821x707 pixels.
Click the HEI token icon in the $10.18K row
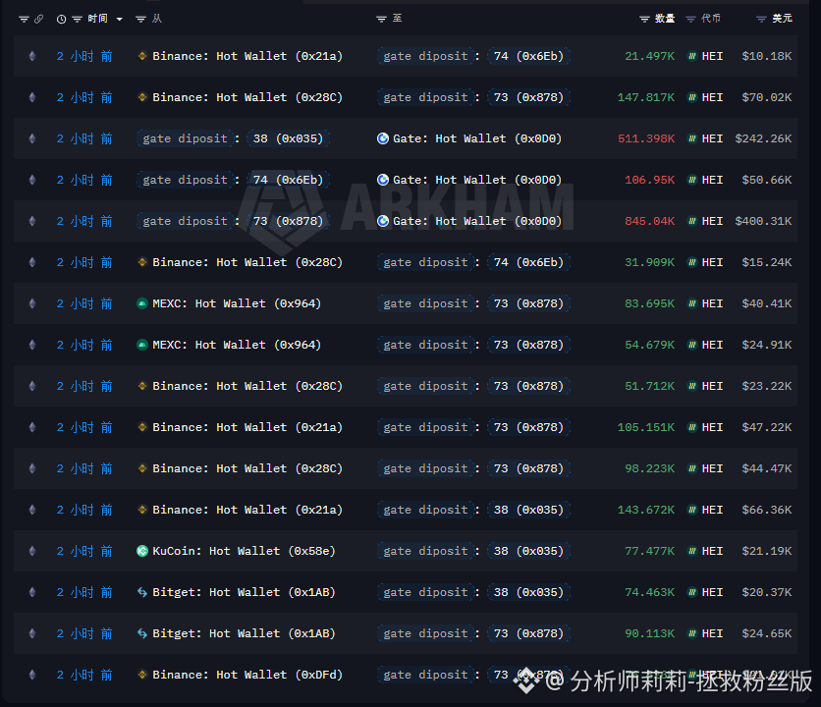pos(692,56)
